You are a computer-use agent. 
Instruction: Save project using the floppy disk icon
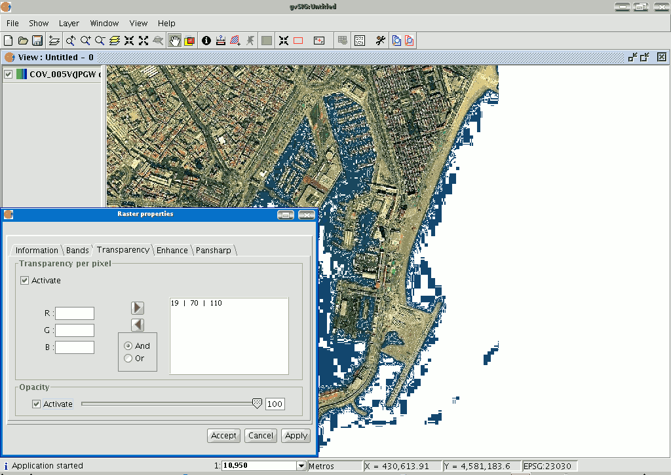[37, 41]
